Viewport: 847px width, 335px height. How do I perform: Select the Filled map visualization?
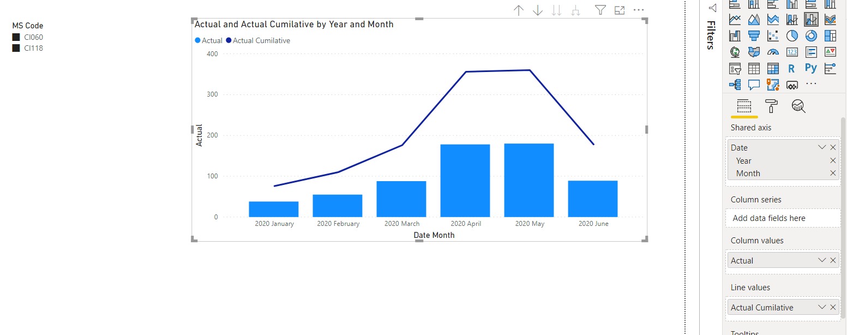click(x=754, y=52)
